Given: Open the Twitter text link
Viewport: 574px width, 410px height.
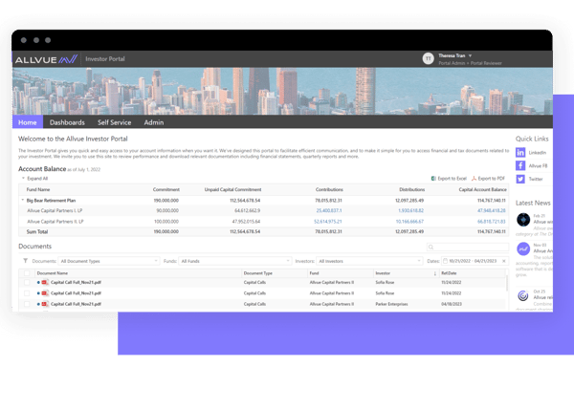Looking at the screenshot, I should tap(536, 179).
